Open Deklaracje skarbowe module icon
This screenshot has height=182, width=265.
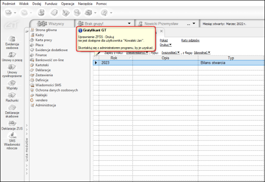click(x=12, y=111)
